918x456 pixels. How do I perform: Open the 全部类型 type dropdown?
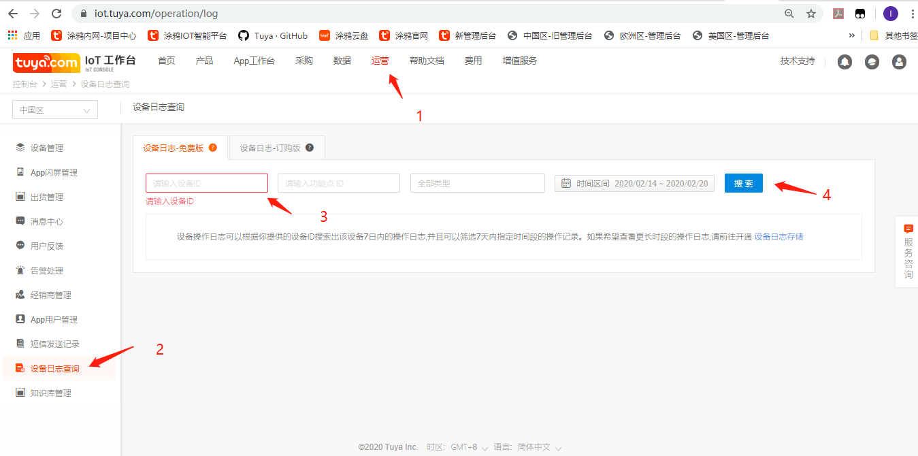coord(478,183)
